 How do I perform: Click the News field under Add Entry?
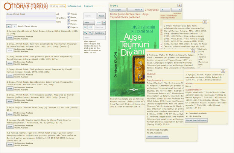pyautogui.click(x=94, y=38)
